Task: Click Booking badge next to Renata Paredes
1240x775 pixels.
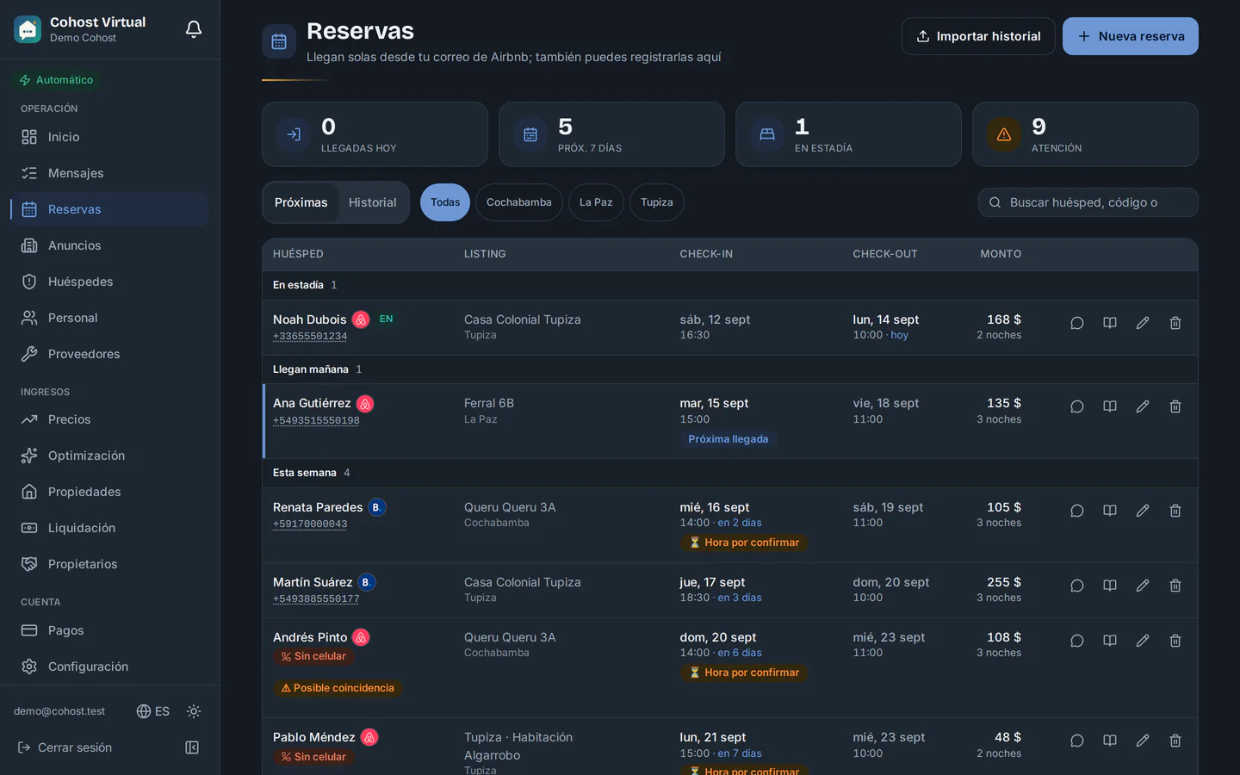Action: click(377, 507)
